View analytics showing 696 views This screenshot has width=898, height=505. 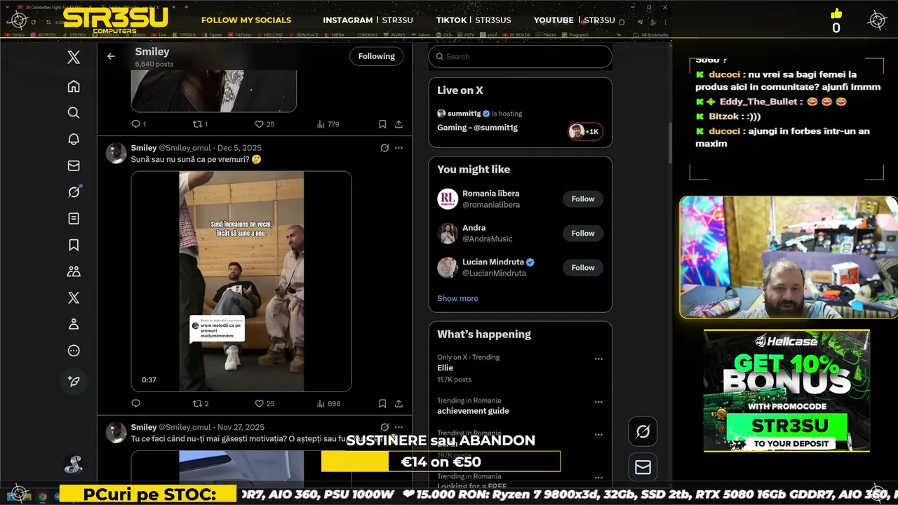(328, 403)
